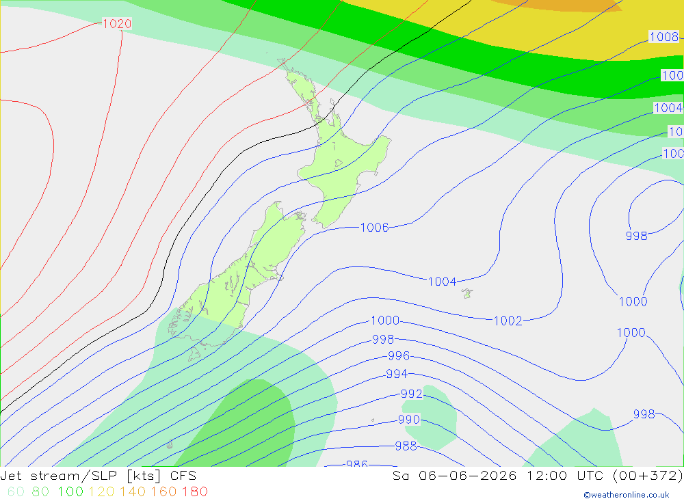The height and width of the screenshot is (501, 684).
Task: Click the 988 pressure label
Action: click(x=406, y=446)
